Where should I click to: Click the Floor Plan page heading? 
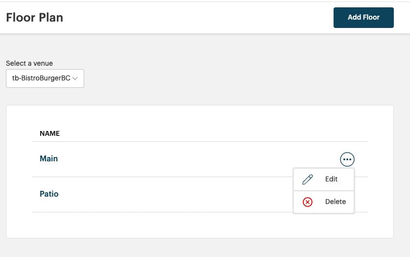tap(34, 18)
